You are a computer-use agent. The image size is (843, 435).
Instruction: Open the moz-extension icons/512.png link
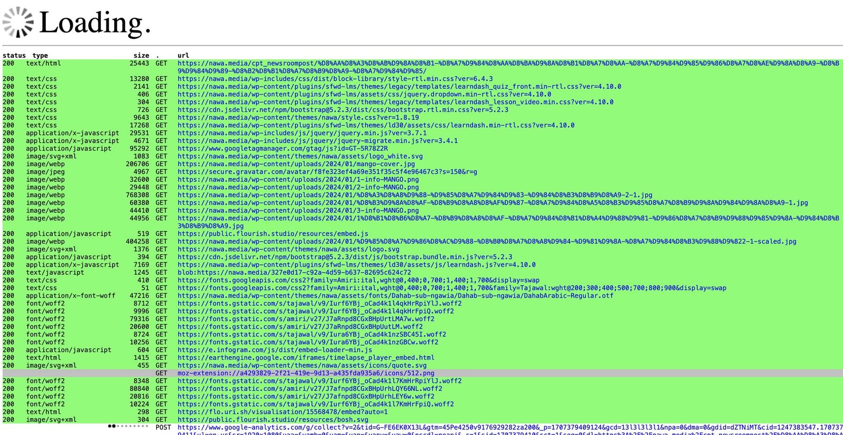click(x=306, y=373)
